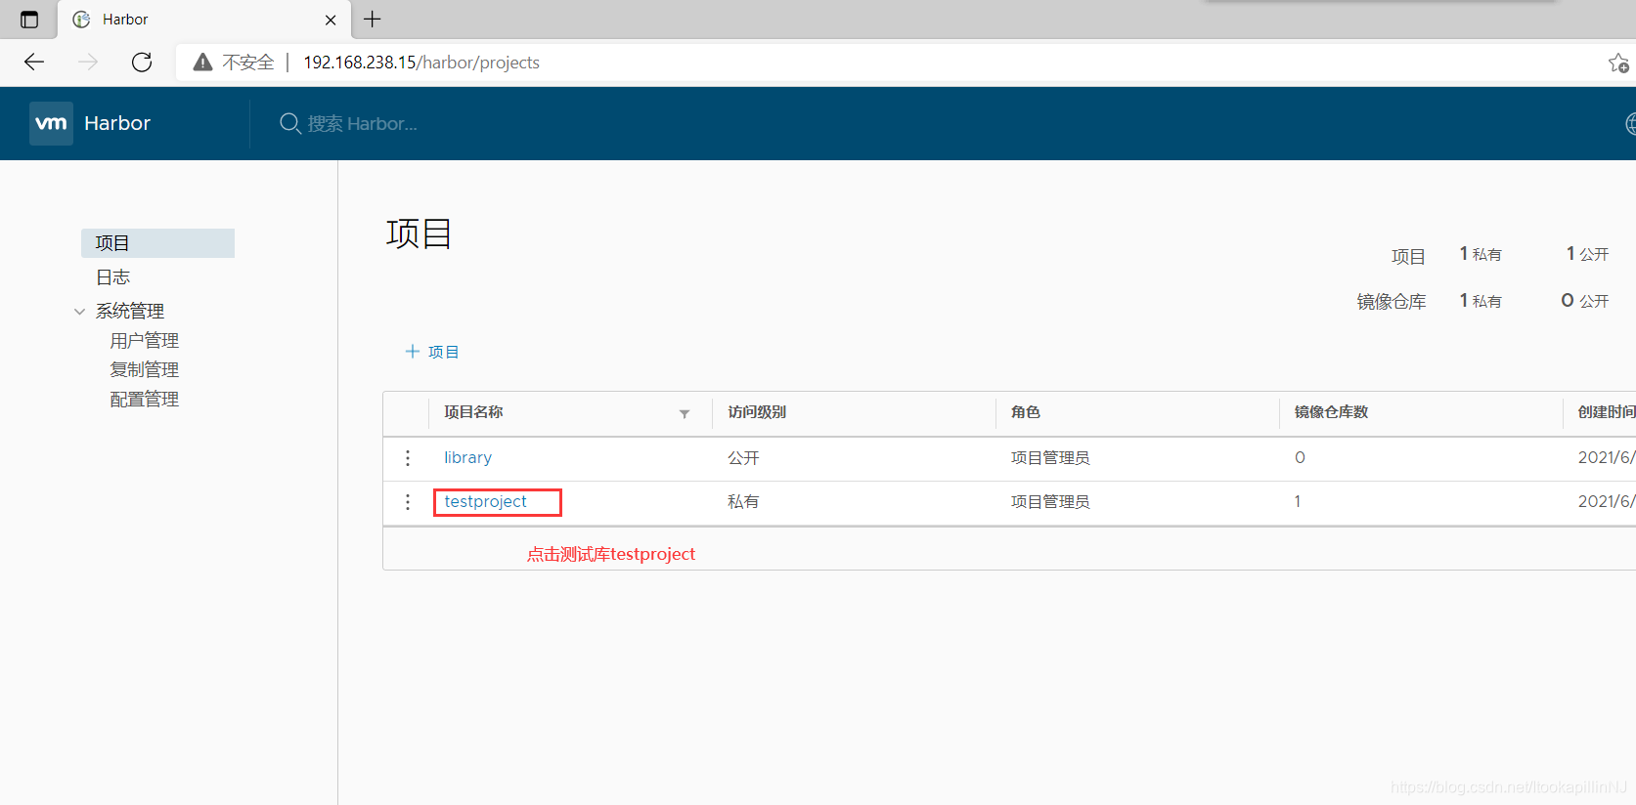Sort by 项目名称 column header
The image size is (1636, 805).
[x=473, y=412]
